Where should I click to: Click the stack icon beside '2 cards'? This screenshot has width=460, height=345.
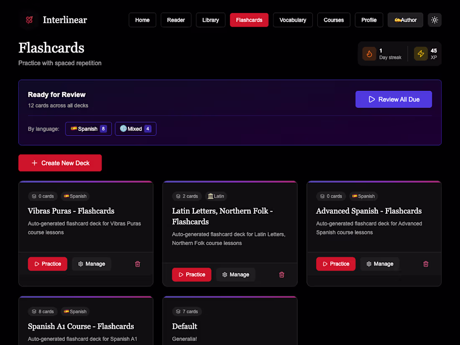click(x=178, y=196)
